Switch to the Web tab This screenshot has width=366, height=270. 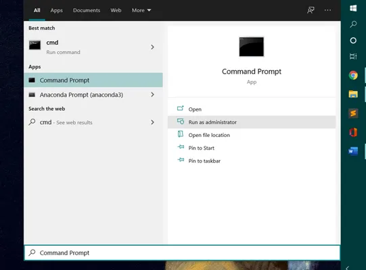coord(116,10)
